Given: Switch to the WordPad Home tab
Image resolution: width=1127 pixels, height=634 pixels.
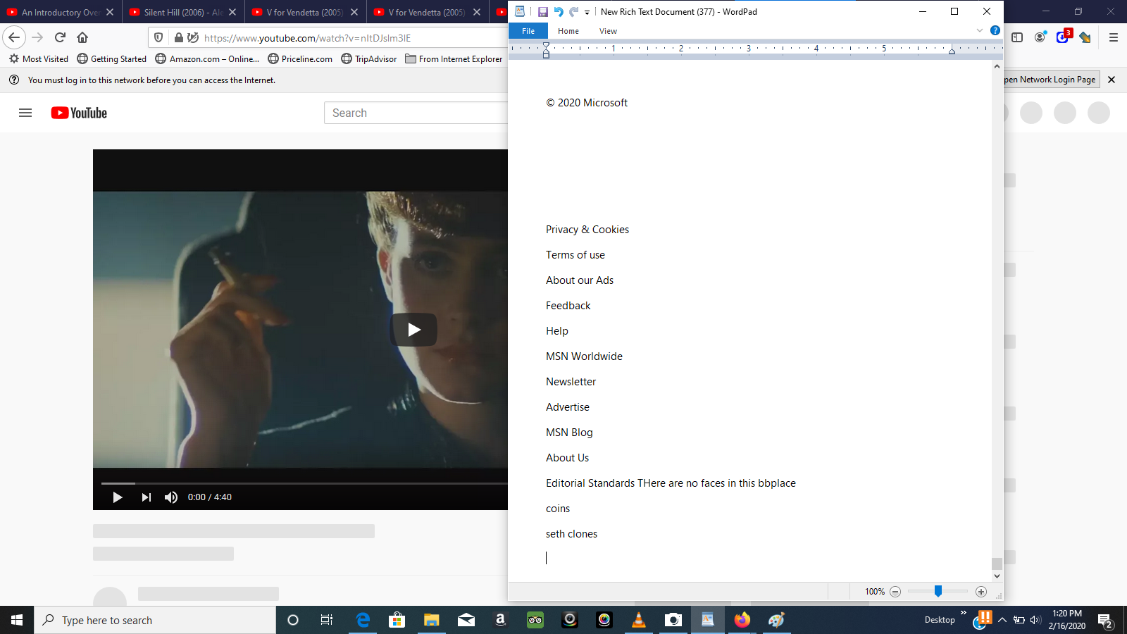Looking at the screenshot, I should 568,31.
